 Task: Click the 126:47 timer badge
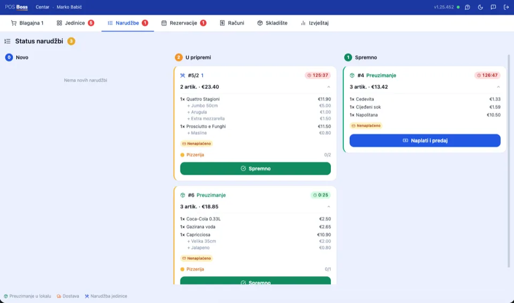[487, 75]
